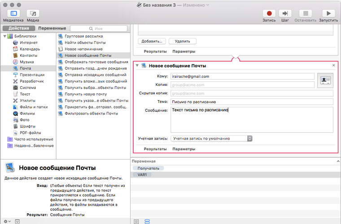This screenshot has width=341, height=224.
Task: Collapse Новое сообщение Почты action triangle
Action: tap(137, 66)
